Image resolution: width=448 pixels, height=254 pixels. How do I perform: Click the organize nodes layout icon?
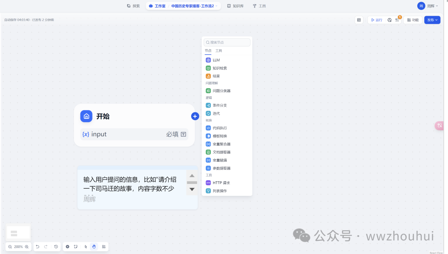coord(104,247)
